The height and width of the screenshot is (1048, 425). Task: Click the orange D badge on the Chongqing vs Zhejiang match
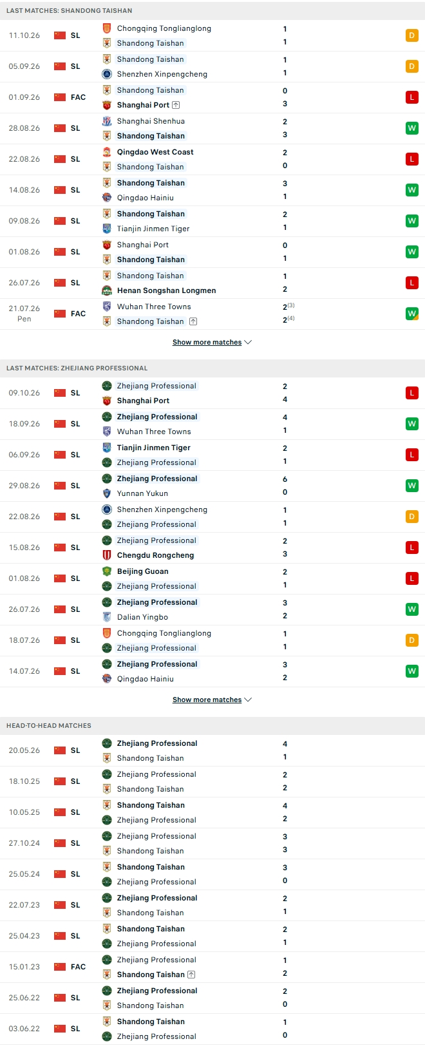click(412, 640)
